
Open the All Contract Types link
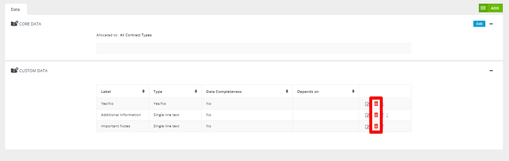tap(136, 35)
